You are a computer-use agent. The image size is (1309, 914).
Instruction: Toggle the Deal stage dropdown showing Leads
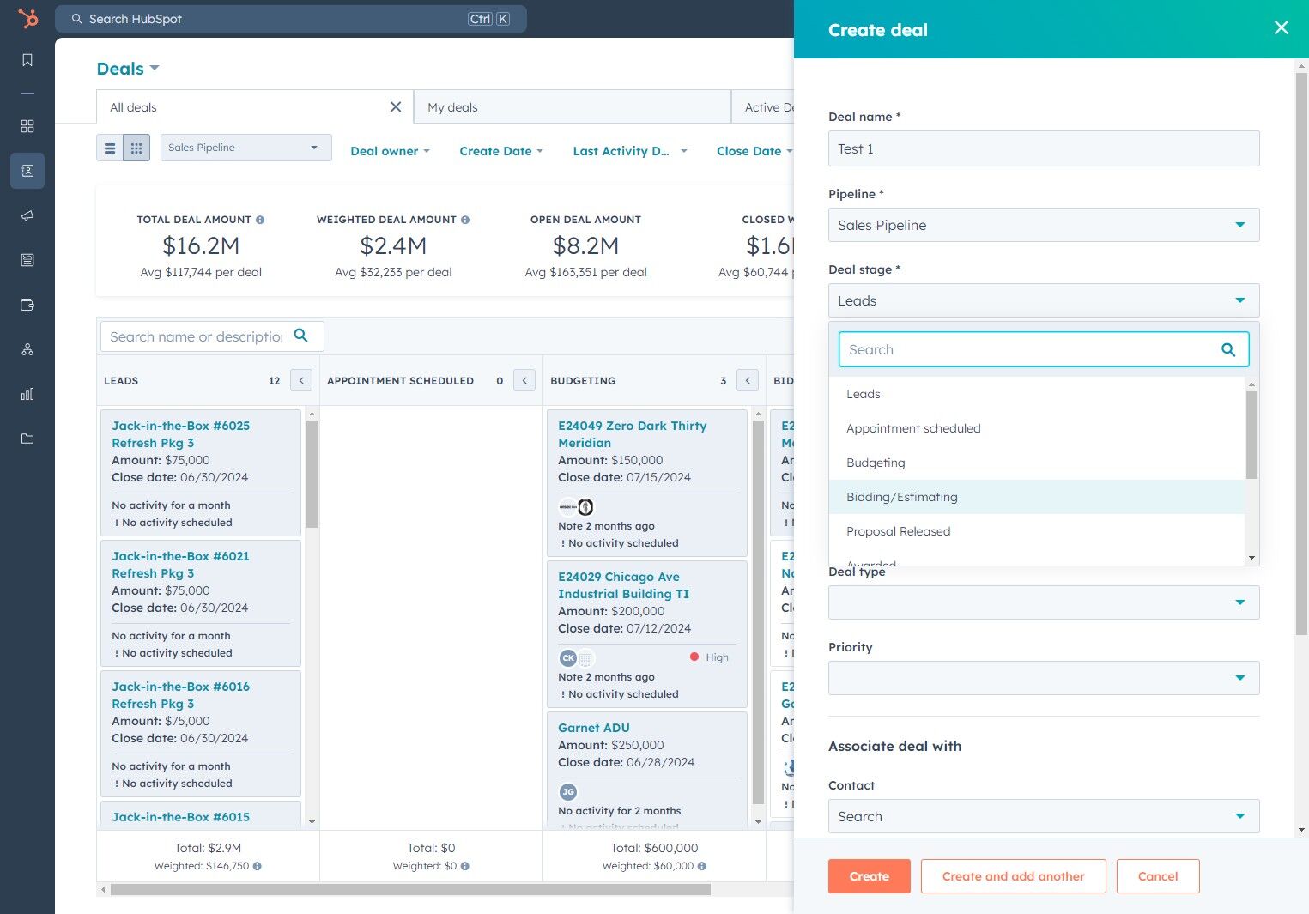(1044, 300)
